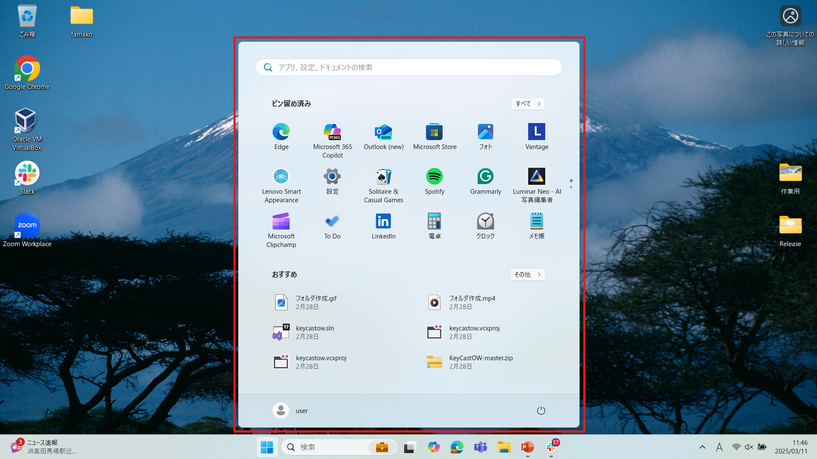
Task: Open Copilot from taskbar
Action: tap(433, 447)
